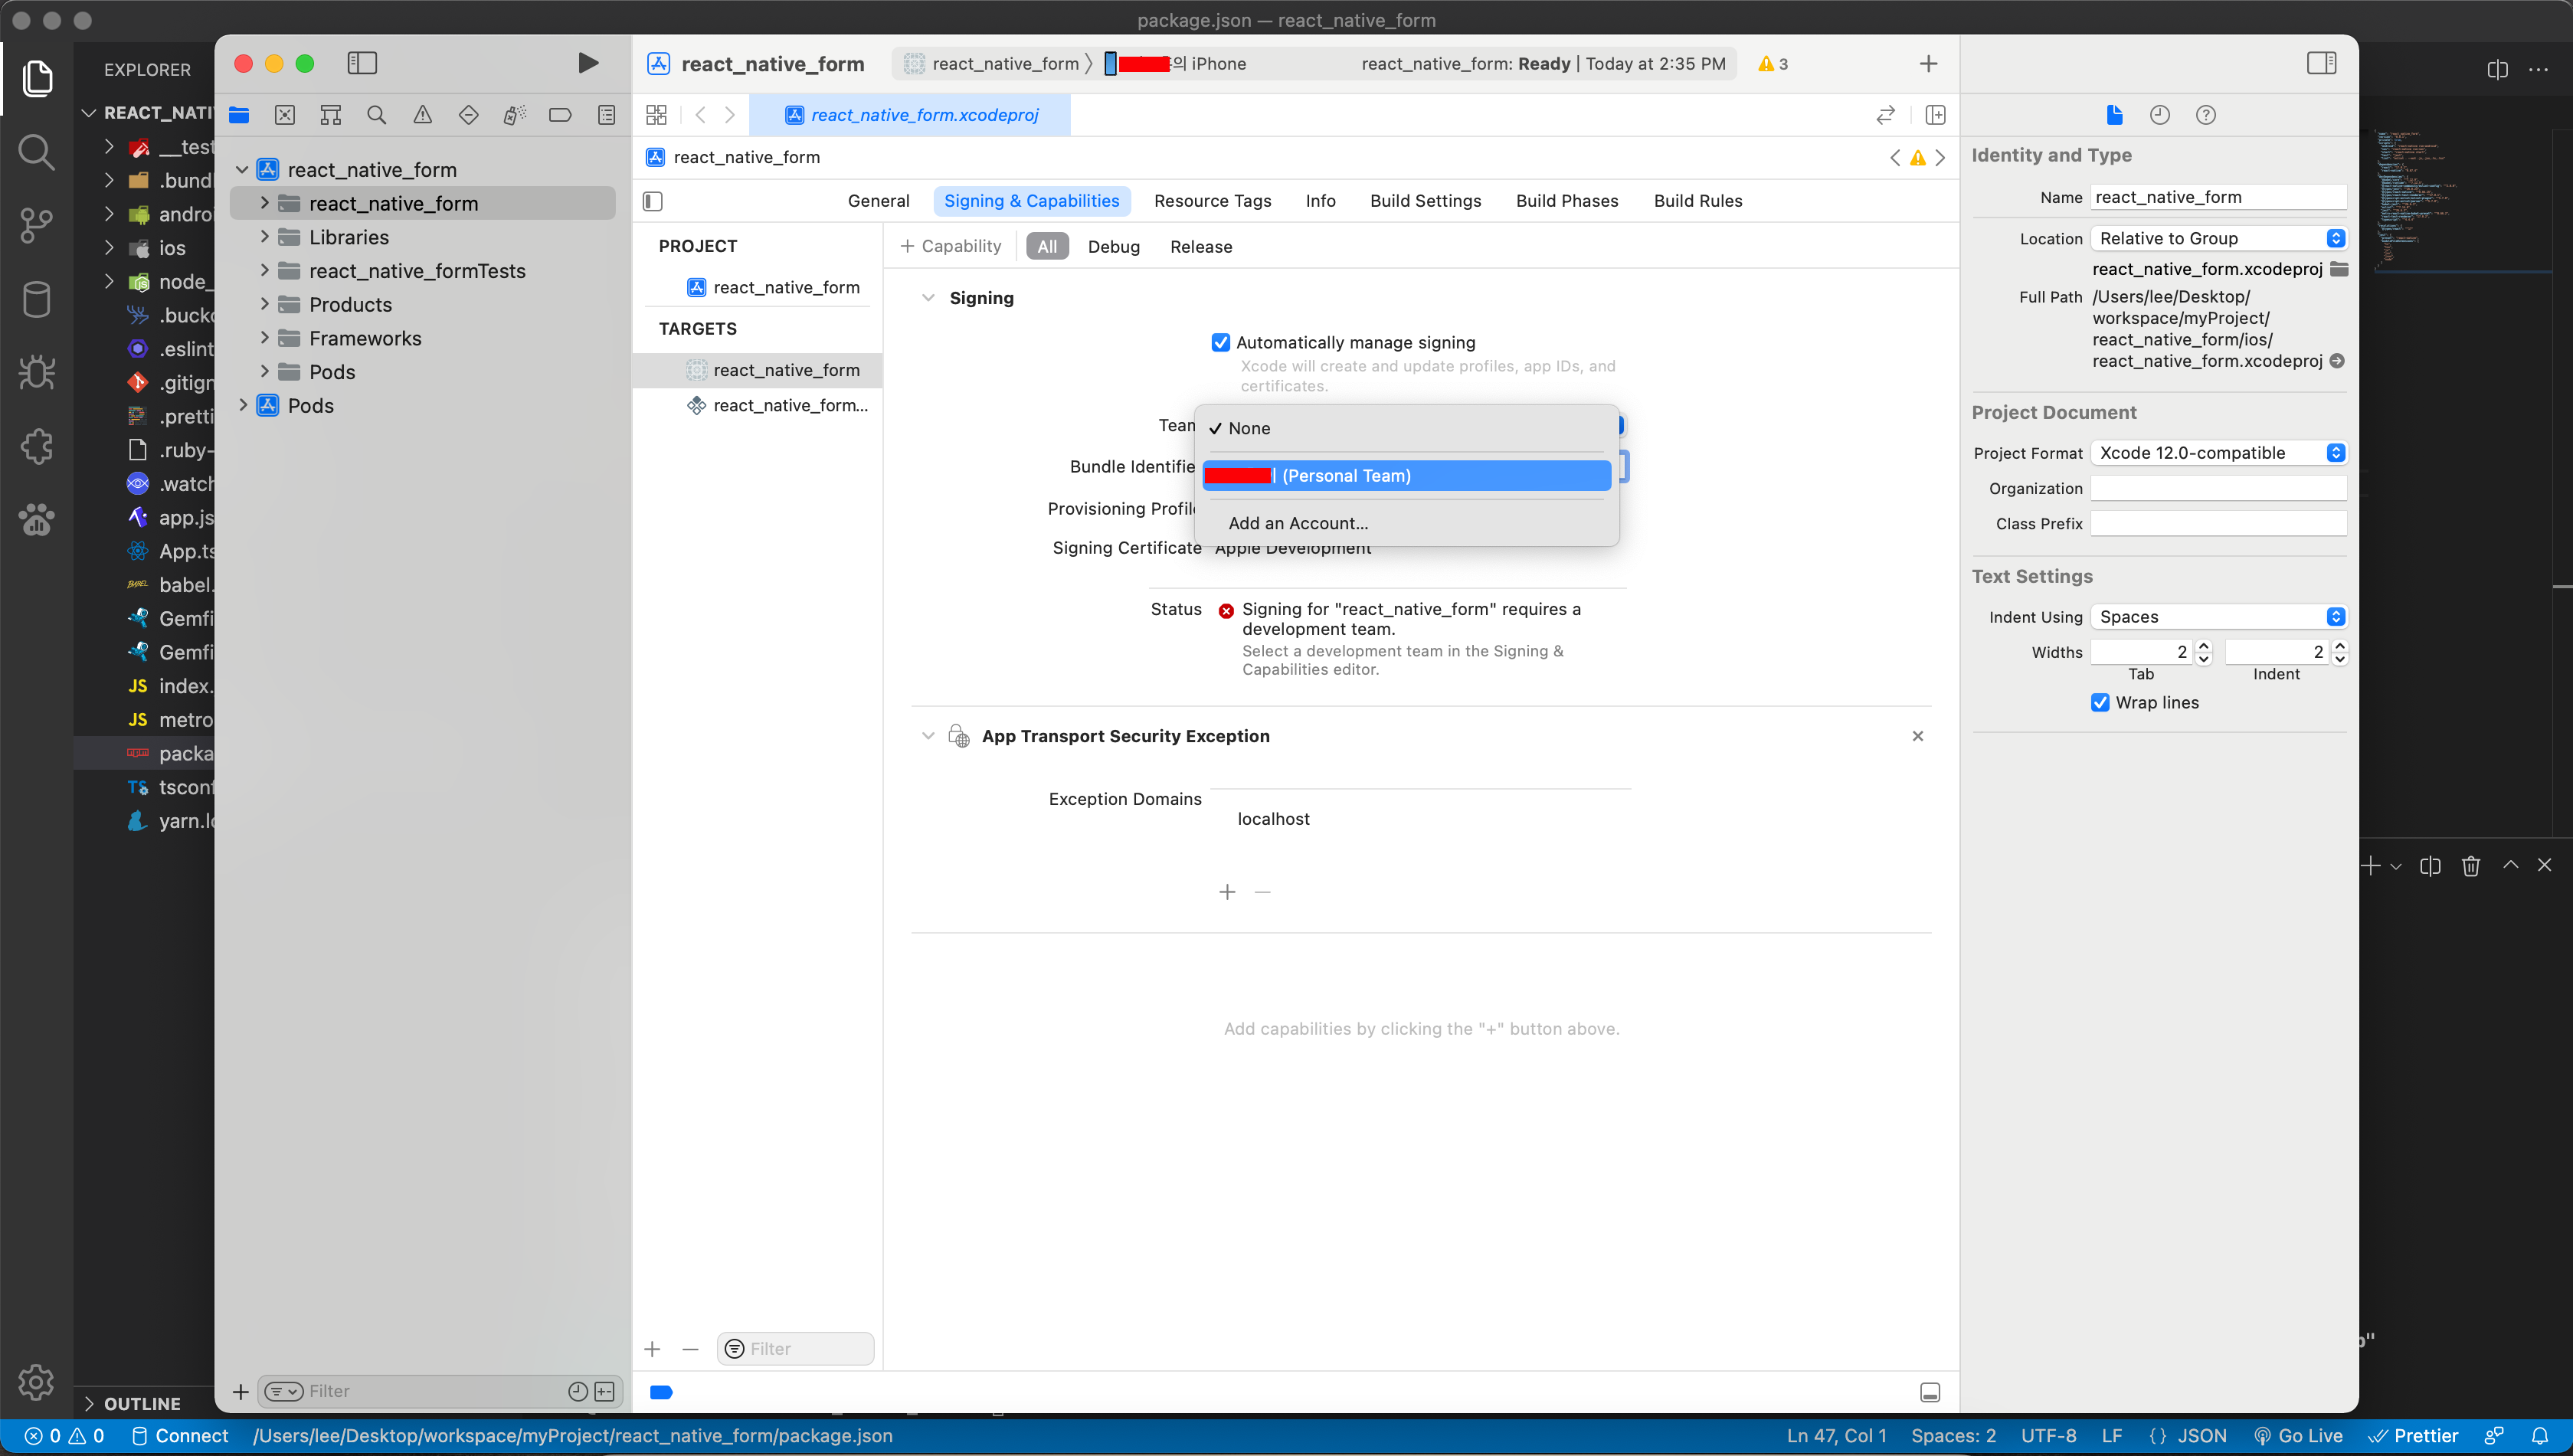Increase the Tab width stepper
This screenshot has height=1456, width=2573.
[x=2203, y=646]
